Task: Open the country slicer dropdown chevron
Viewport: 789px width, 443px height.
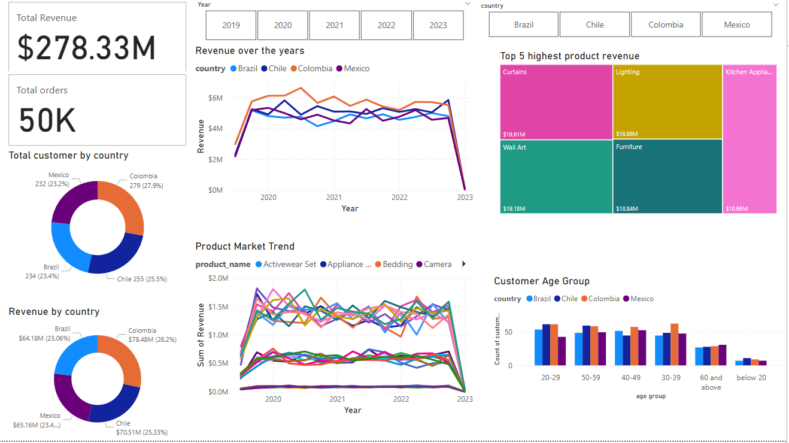Action: point(776,5)
